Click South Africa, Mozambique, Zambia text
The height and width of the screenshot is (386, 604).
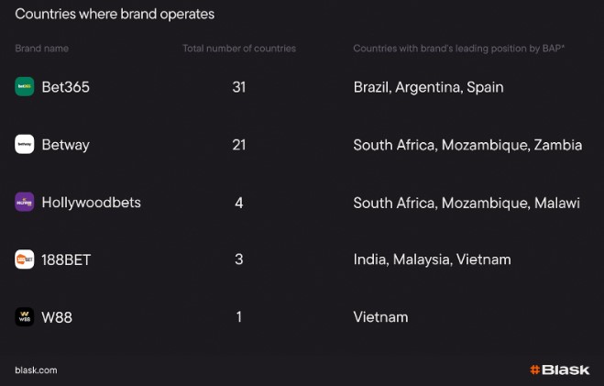[467, 145]
